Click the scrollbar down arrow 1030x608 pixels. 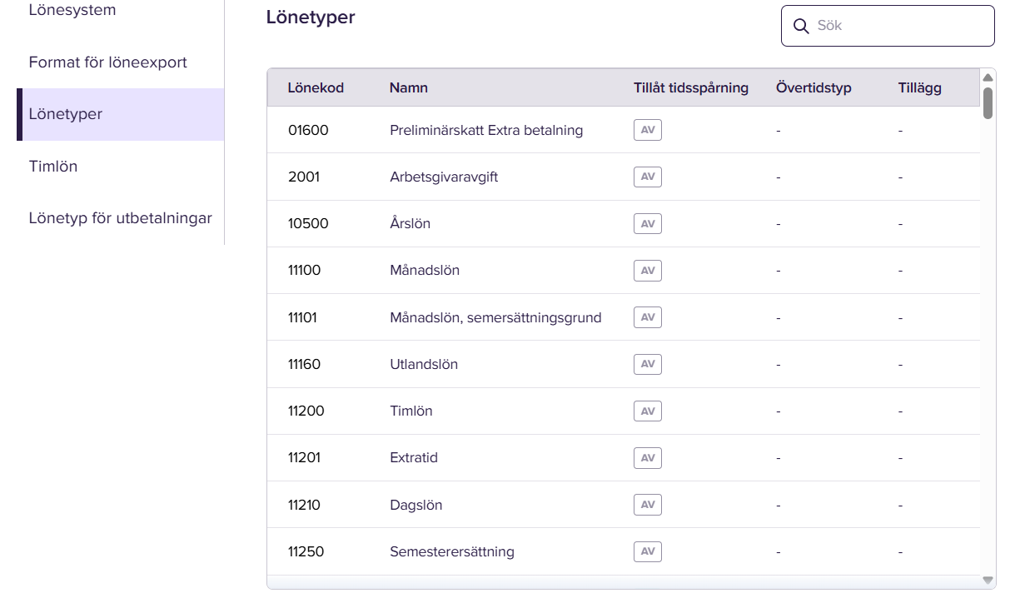[988, 581]
